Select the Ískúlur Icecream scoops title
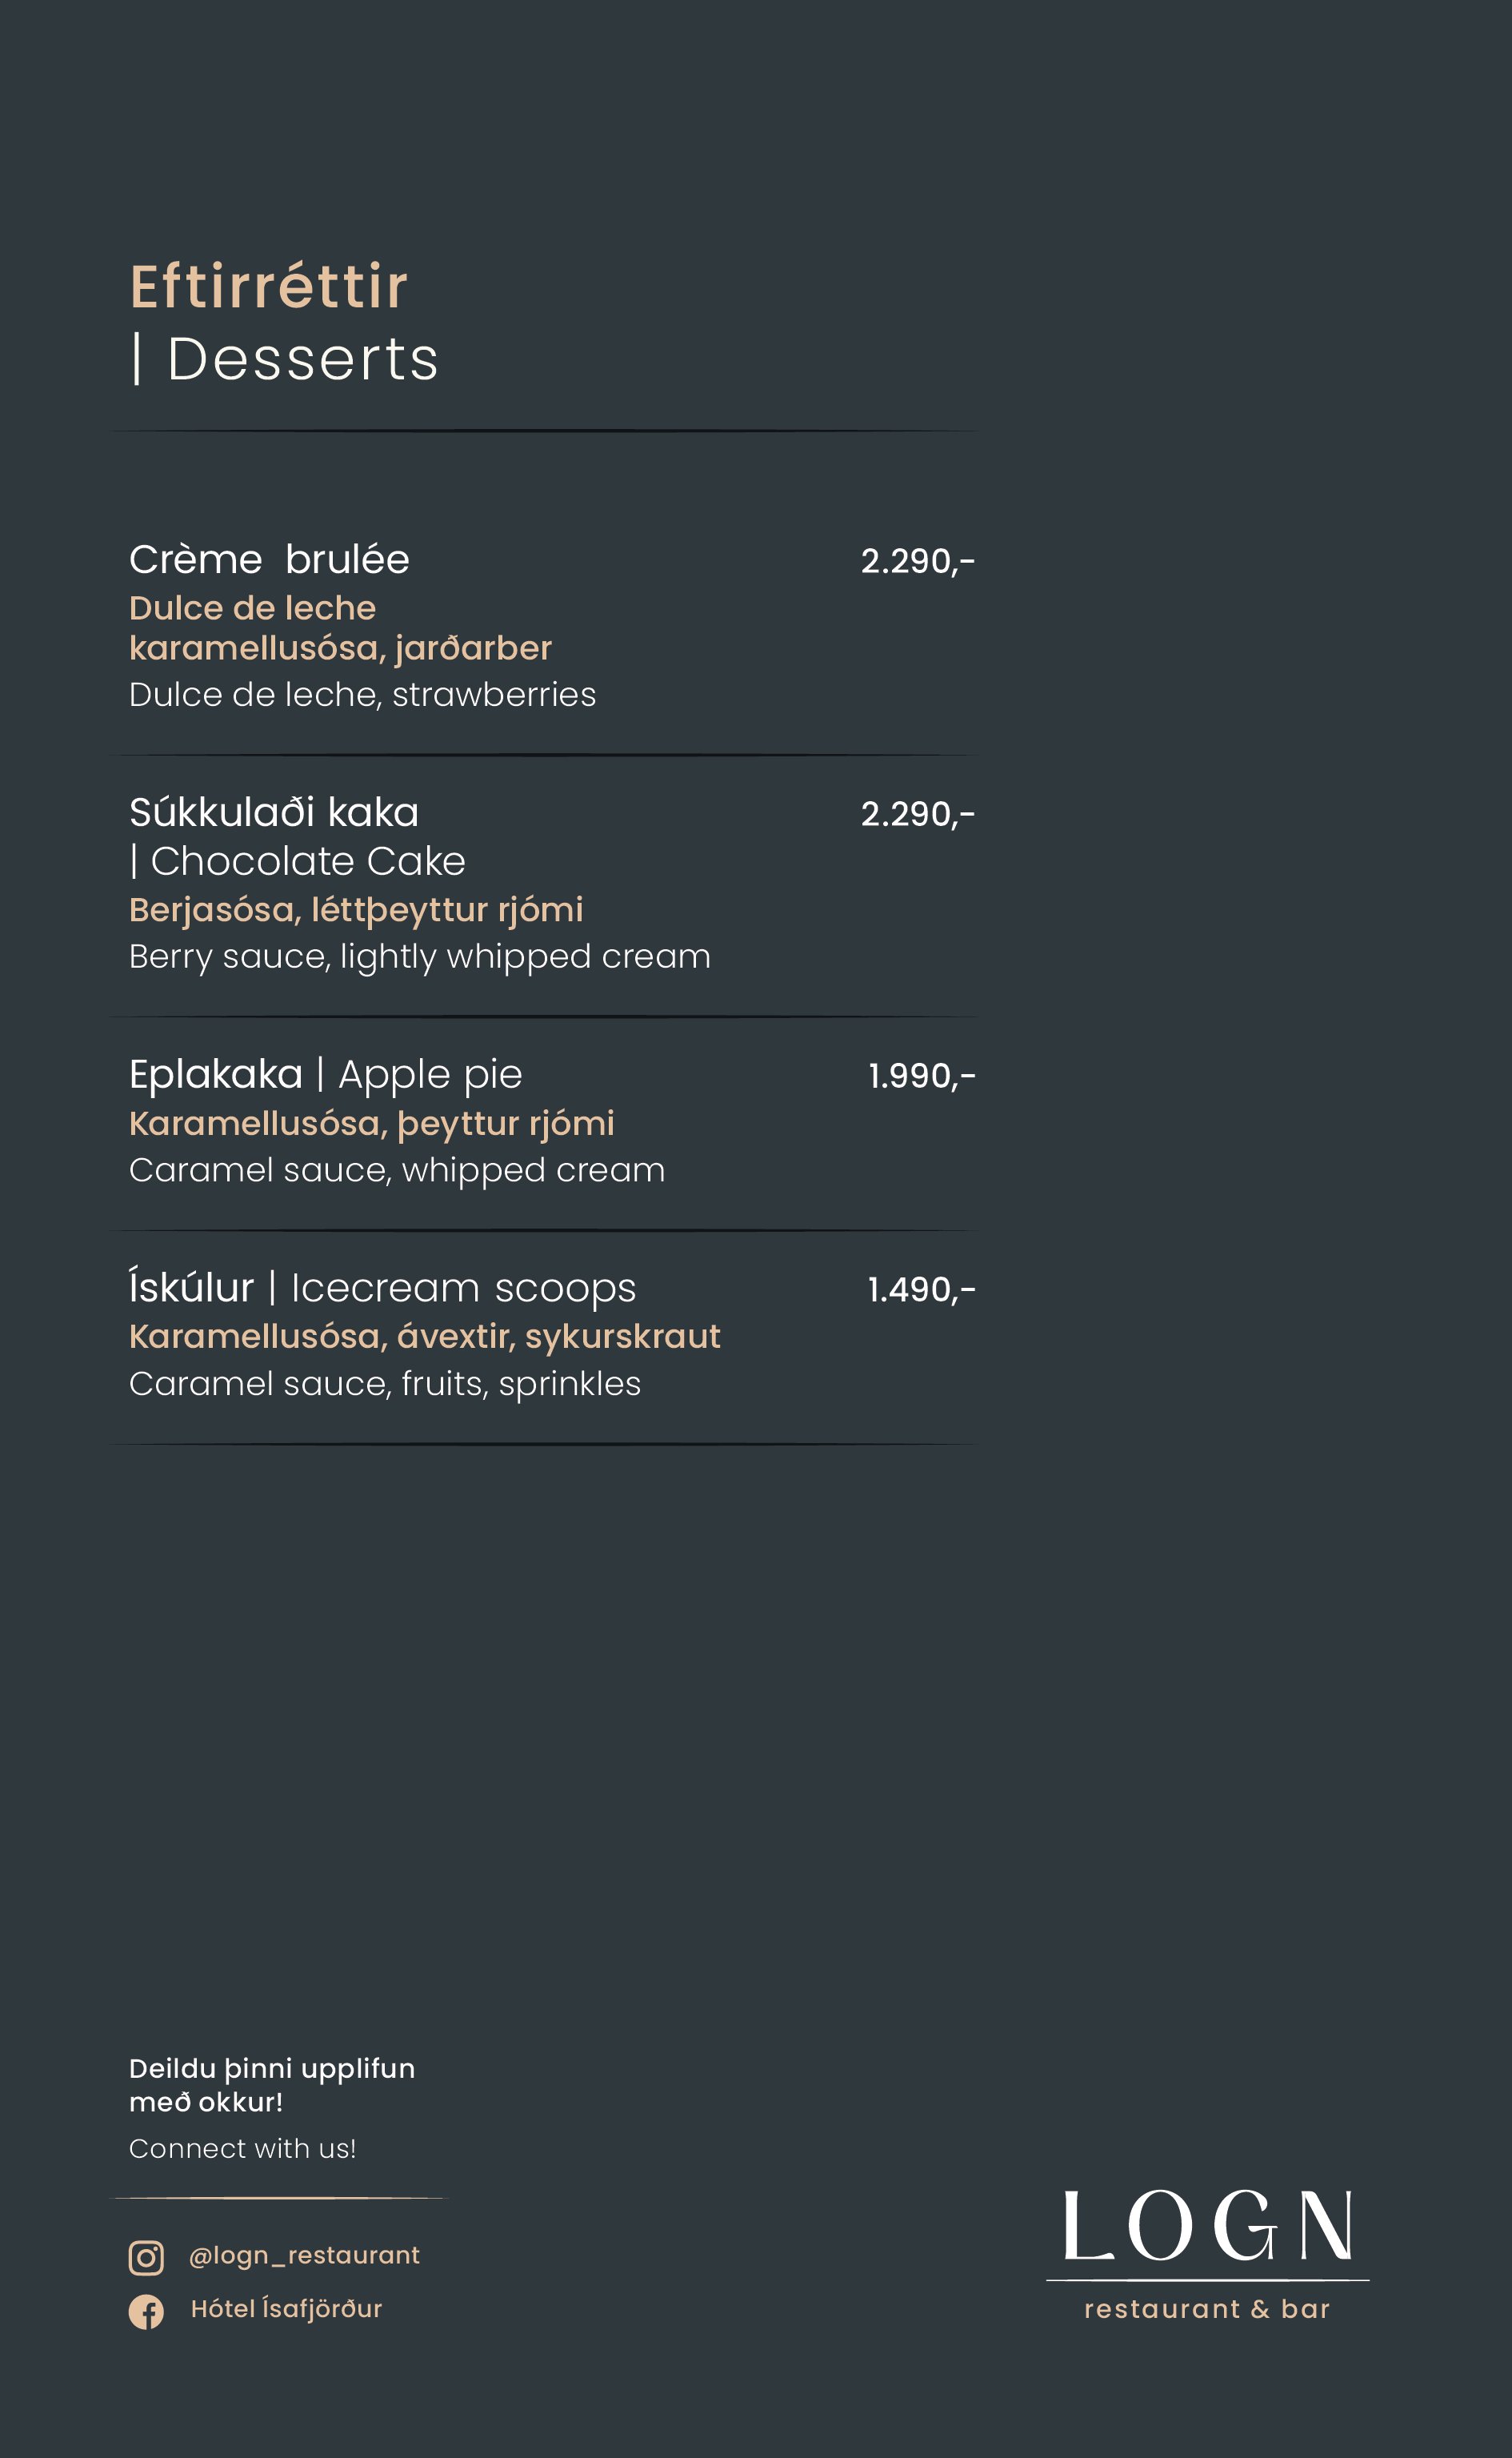Image resolution: width=1512 pixels, height=2458 pixels. pos(382,1288)
